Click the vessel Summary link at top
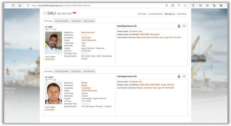231x126 pixels. [142, 14]
